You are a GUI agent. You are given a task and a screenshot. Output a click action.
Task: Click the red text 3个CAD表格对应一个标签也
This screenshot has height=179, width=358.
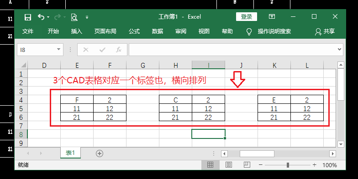point(108,80)
